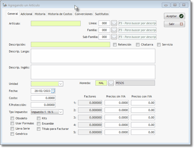Click the Moneda NAL code field
This screenshot has height=148, width=194.
coord(101,83)
